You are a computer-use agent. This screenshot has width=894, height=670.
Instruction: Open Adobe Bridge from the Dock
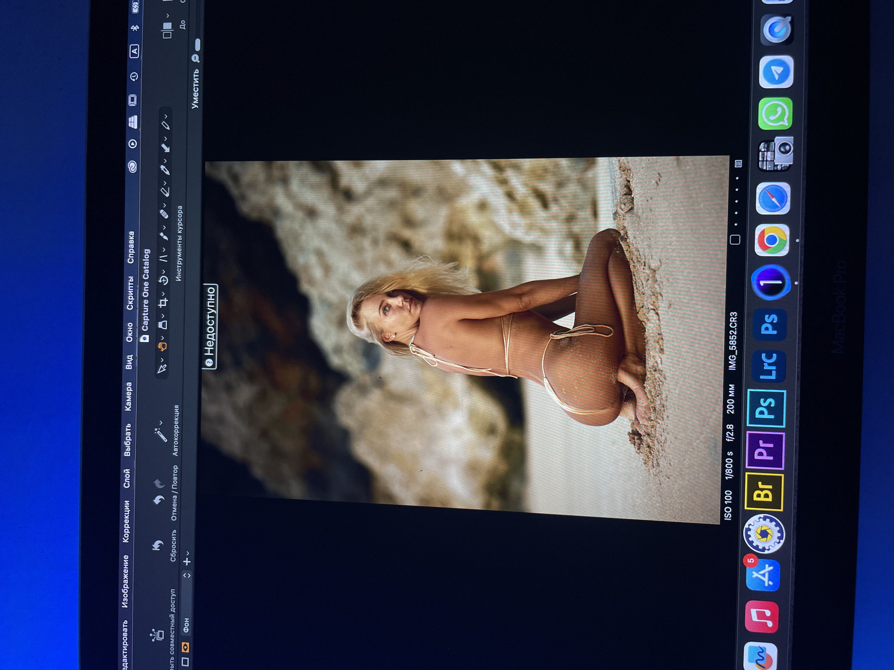click(x=764, y=492)
